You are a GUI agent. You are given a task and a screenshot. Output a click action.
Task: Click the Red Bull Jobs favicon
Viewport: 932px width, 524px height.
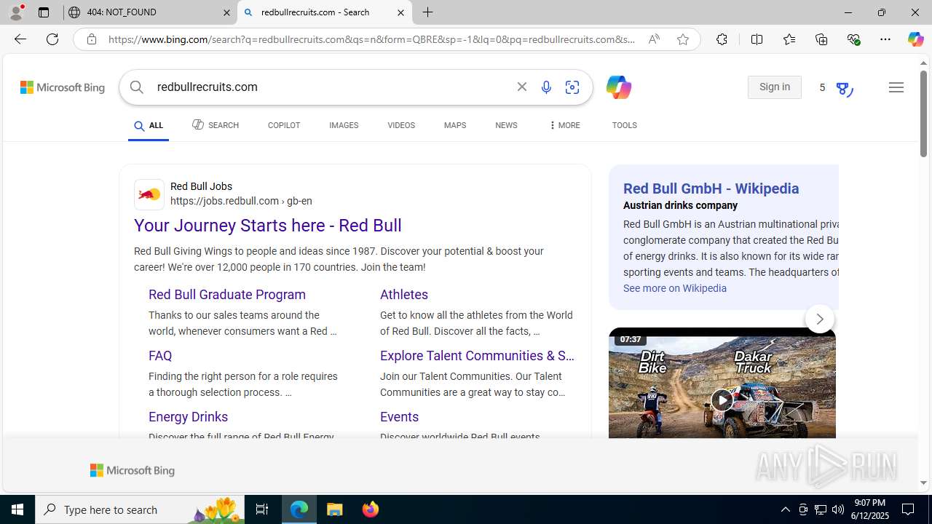149,194
